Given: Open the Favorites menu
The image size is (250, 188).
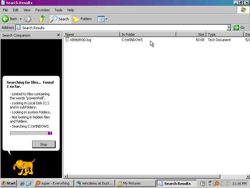Looking at the screenshot, I should pos(42,10).
